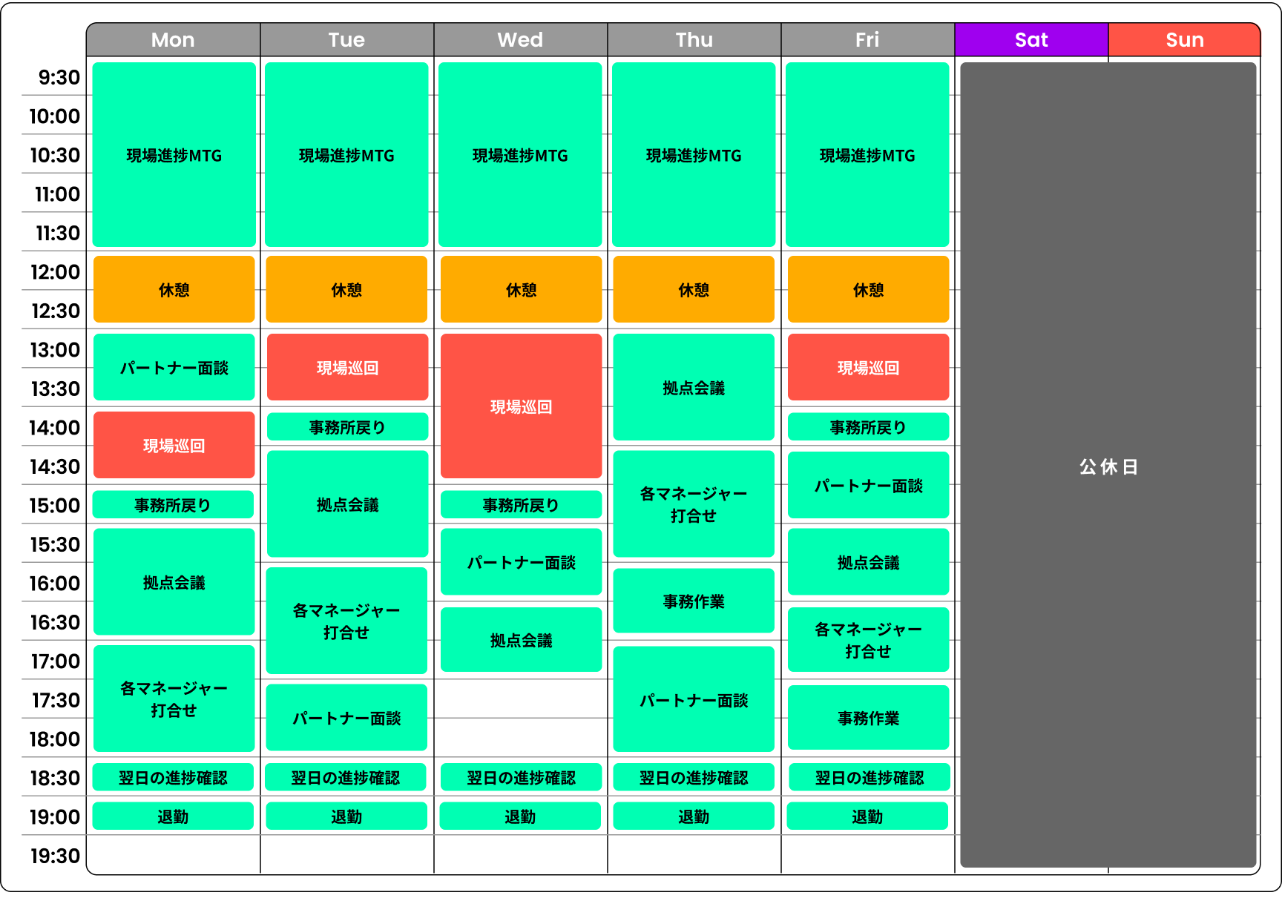
Task: Open Wednesday's パートナー面談 event
Action: [521, 562]
